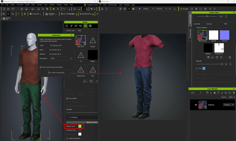Open the running figure motion tab in Modify
This screenshot has width=236, height=141.
(71, 26)
